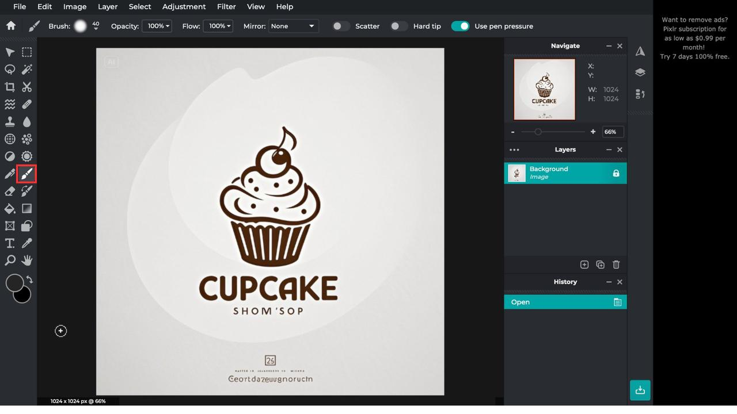Image resolution: width=737 pixels, height=414 pixels.
Task: Pick the eyedropper Color Picker tool
Action: 27,243
